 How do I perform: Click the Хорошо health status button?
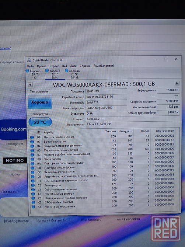[x=39, y=102]
